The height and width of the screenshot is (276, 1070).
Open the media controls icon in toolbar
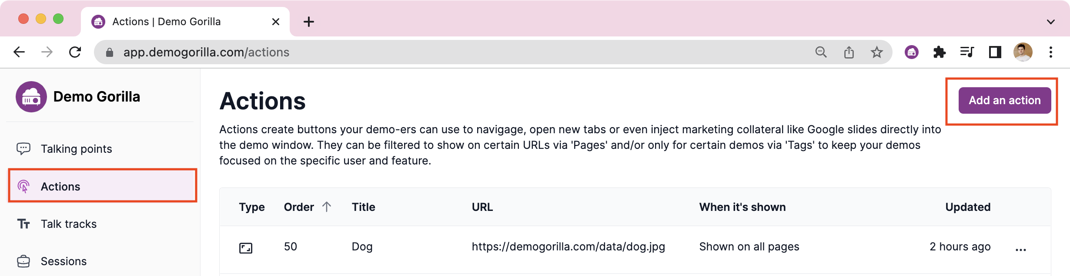967,53
